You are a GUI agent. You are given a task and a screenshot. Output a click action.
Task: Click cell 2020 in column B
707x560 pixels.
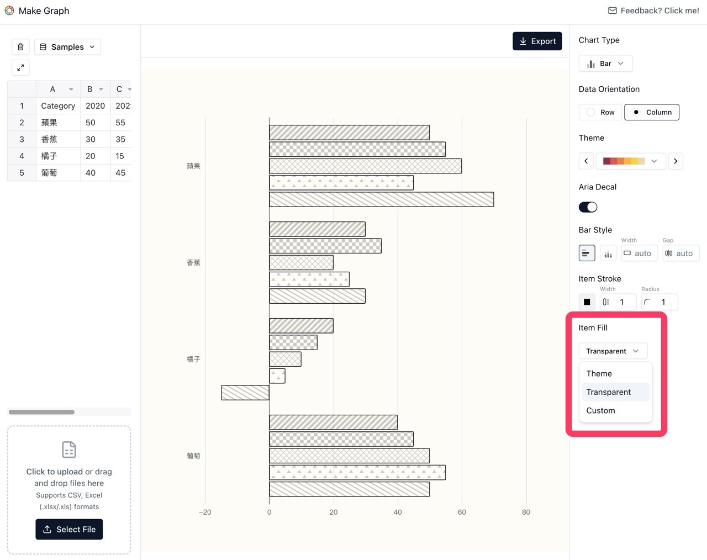[x=95, y=105]
